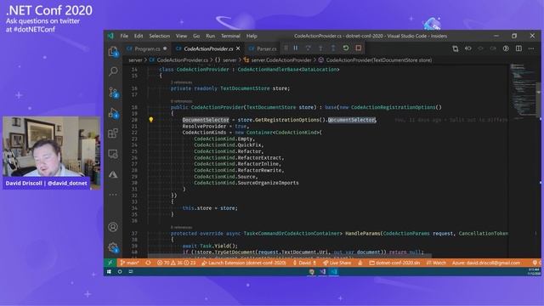Screen dimensions: 544x306
Task: Click the Go Back navigation arrow icon
Action: click(x=468, y=49)
